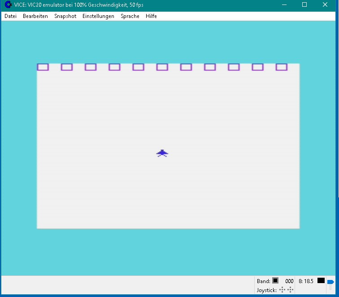Click the blue spaceship sprite
Screen dimensions: 339x297
(162, 153)
